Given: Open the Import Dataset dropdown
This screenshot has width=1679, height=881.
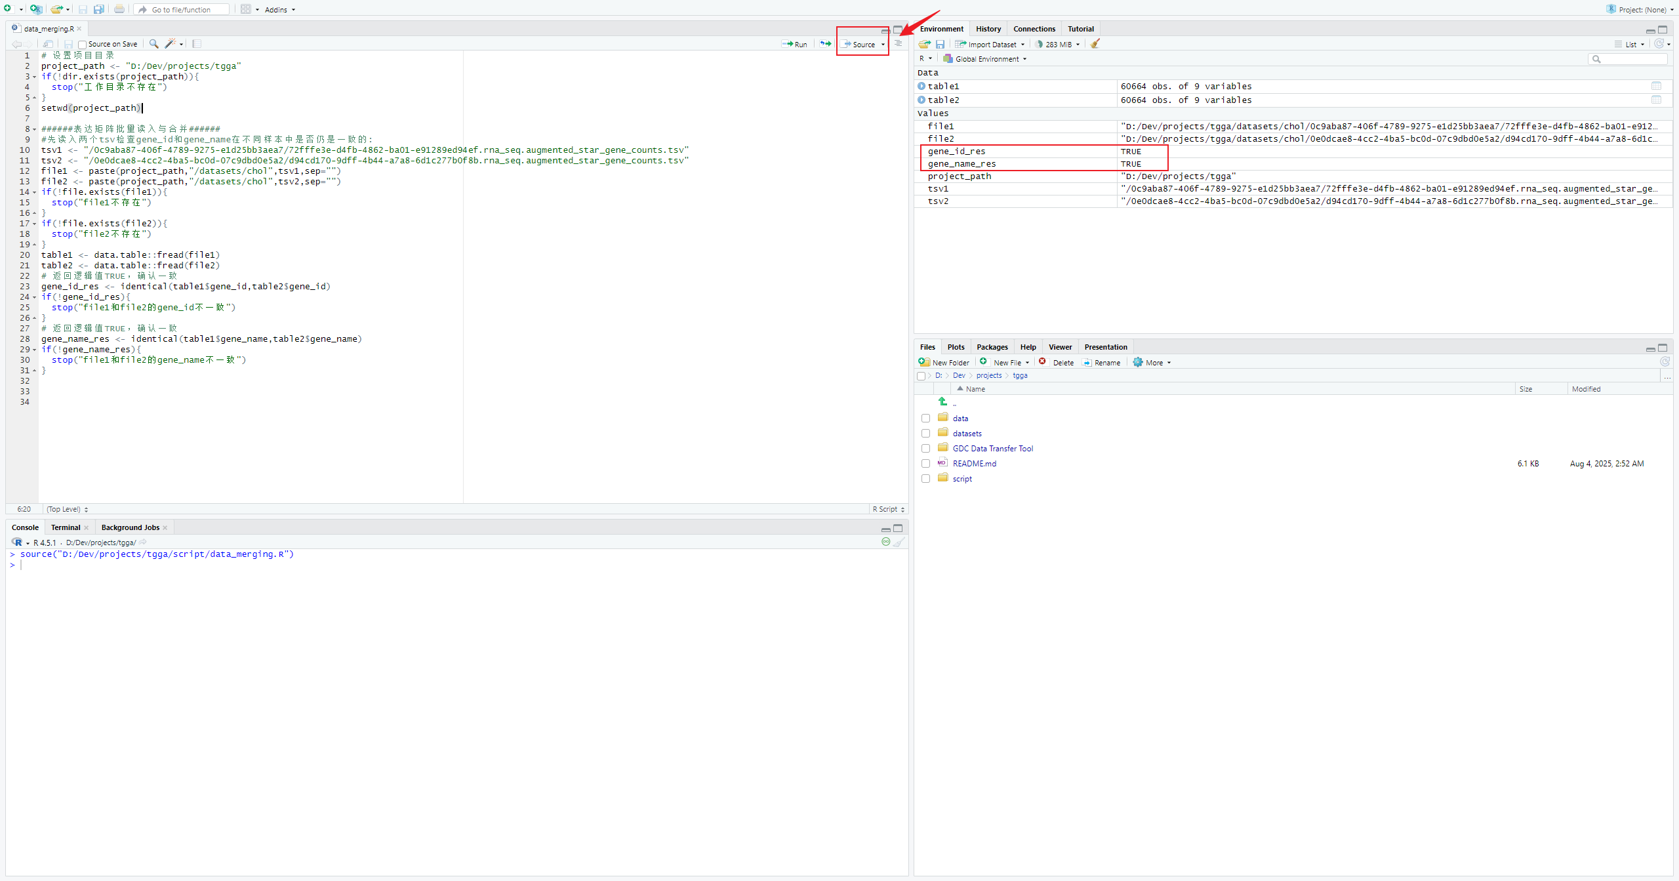Looking at the screenshot, I should [x=990, y=44].
